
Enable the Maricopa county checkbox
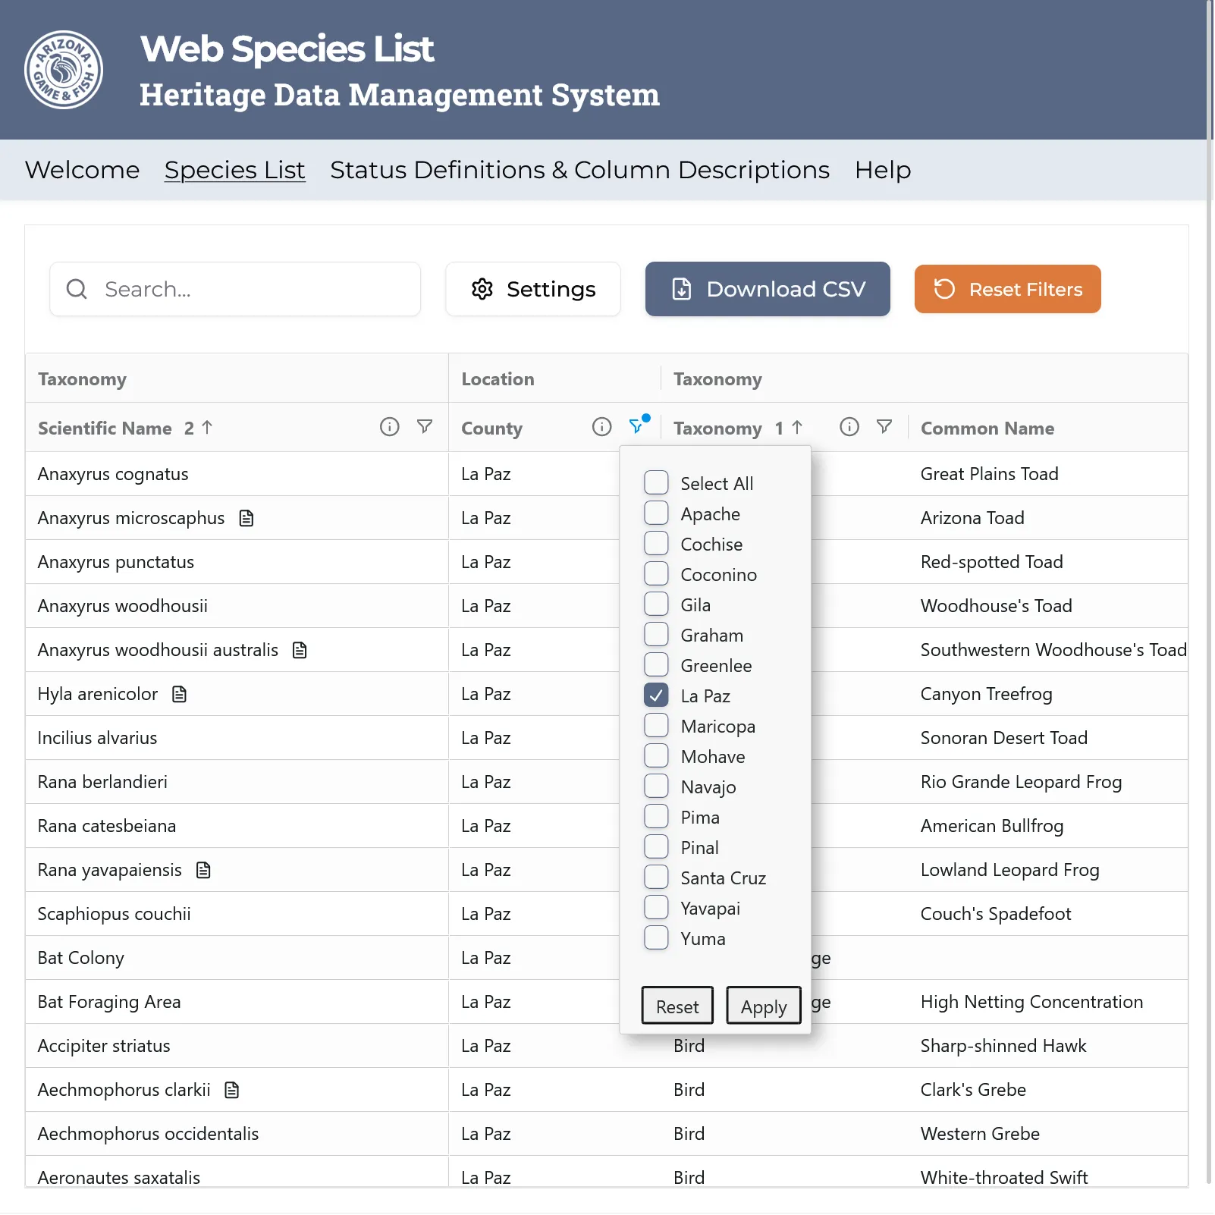(x=656, y=726)
